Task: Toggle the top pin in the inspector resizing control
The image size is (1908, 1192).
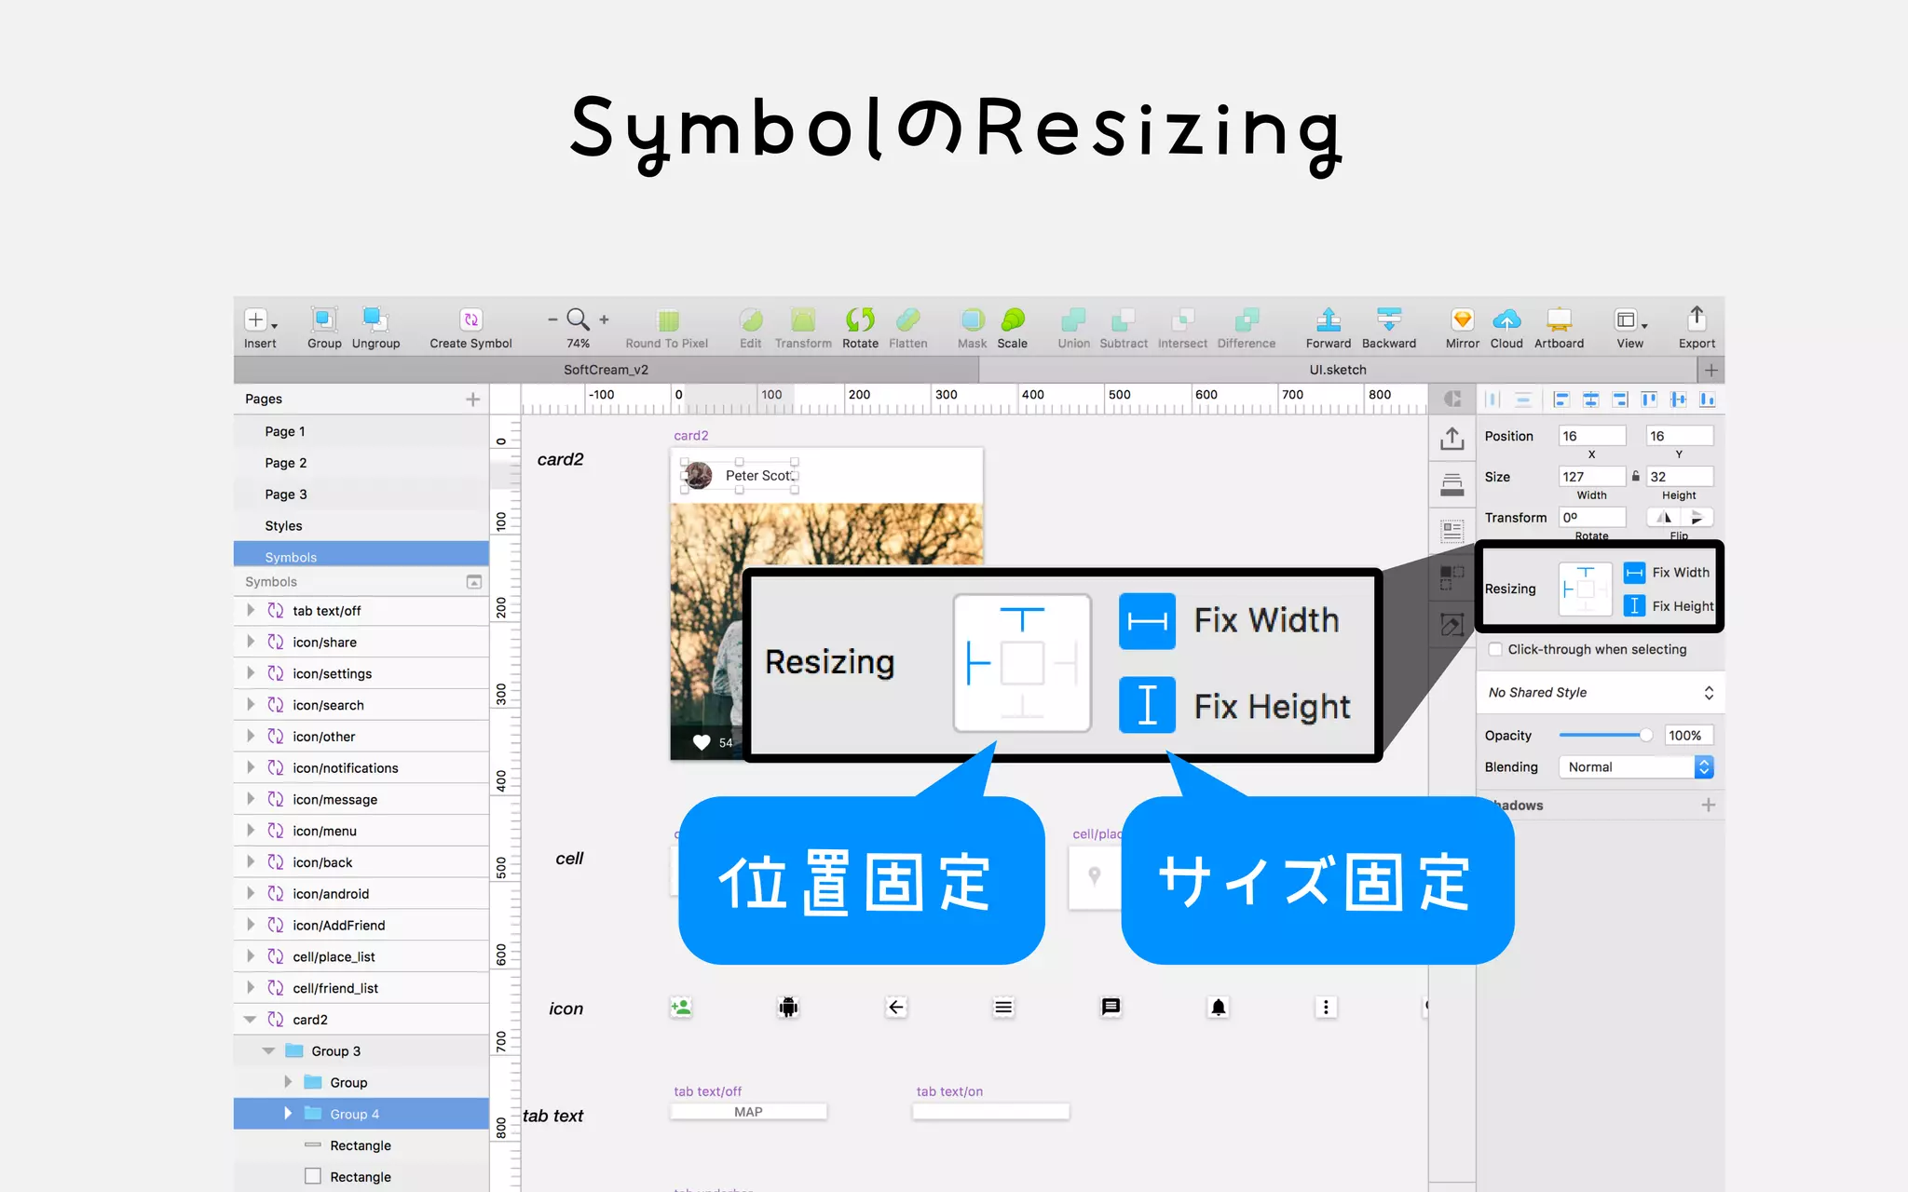Action: pyautogui.click(x=1585, y=573)
